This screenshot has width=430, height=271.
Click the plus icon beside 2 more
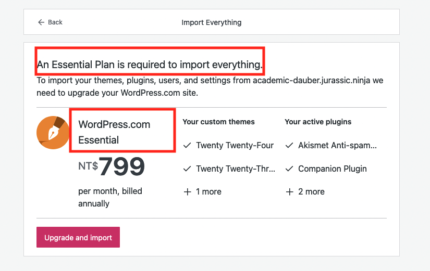(289, 192)
